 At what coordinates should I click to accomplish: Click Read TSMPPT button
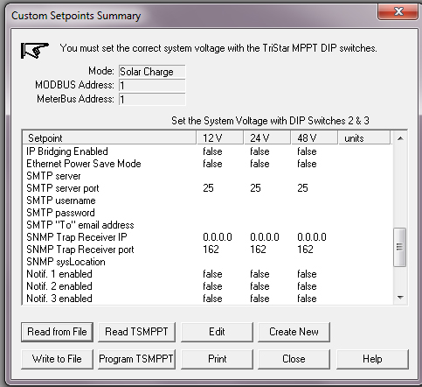(x=136, y=332)
